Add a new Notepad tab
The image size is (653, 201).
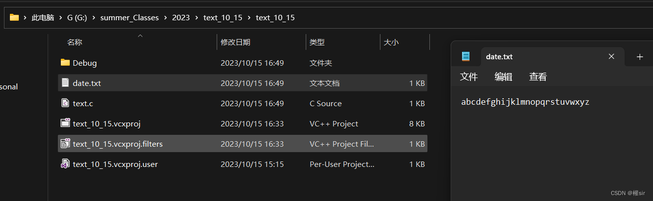click(x=640, y=57)
